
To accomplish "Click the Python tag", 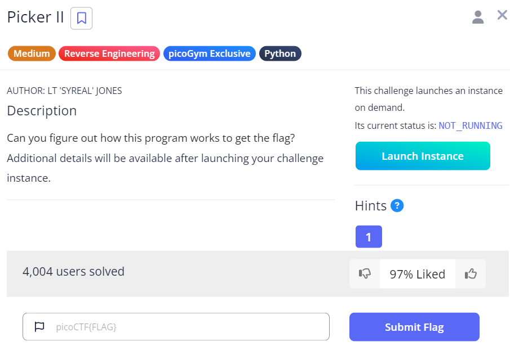I will (280, 53).
